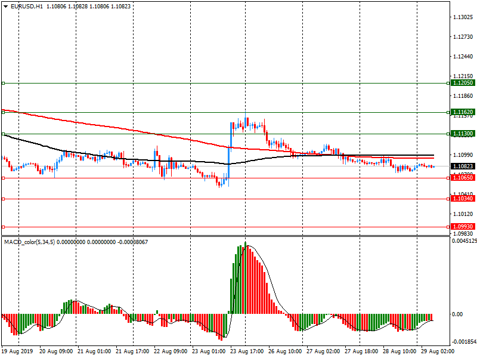The height and width of the screenshot is (358, 477).
Task: Click the 22 Aug 09:00 time label
Action: (x=171, y=351)
